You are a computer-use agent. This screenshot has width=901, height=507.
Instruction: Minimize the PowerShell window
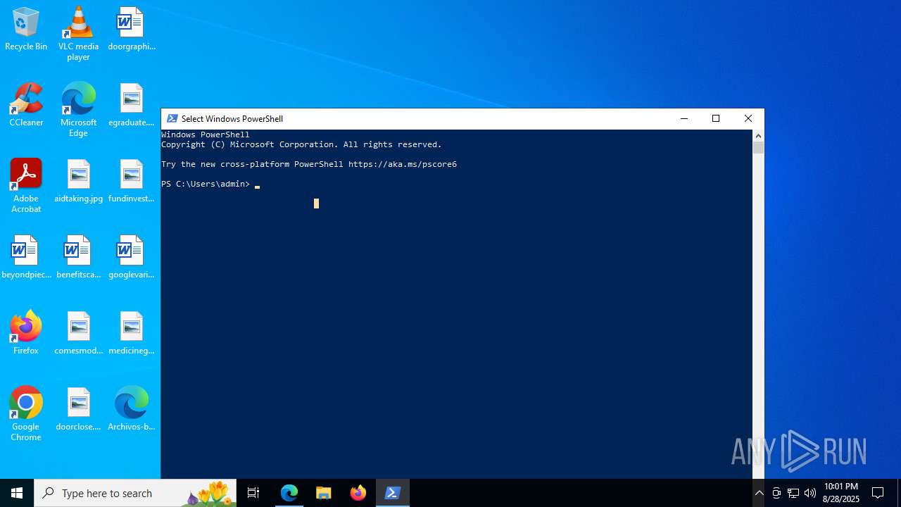[683, 118]
